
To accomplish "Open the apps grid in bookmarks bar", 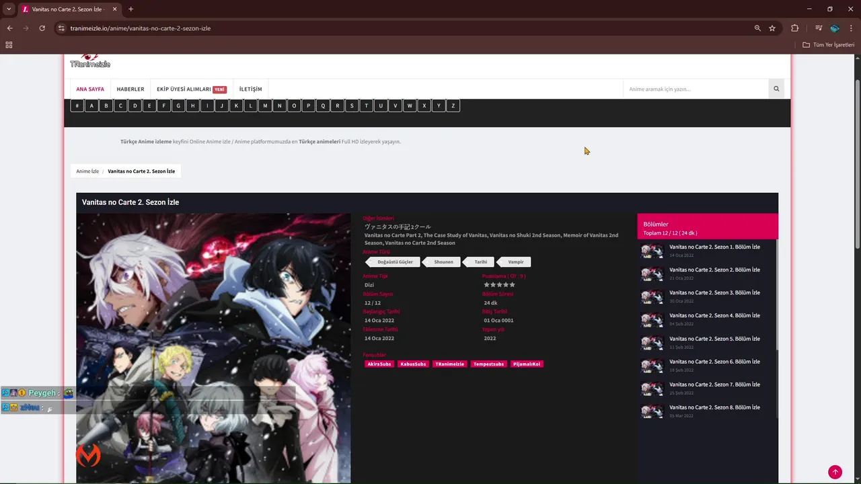I will [9, 45].
